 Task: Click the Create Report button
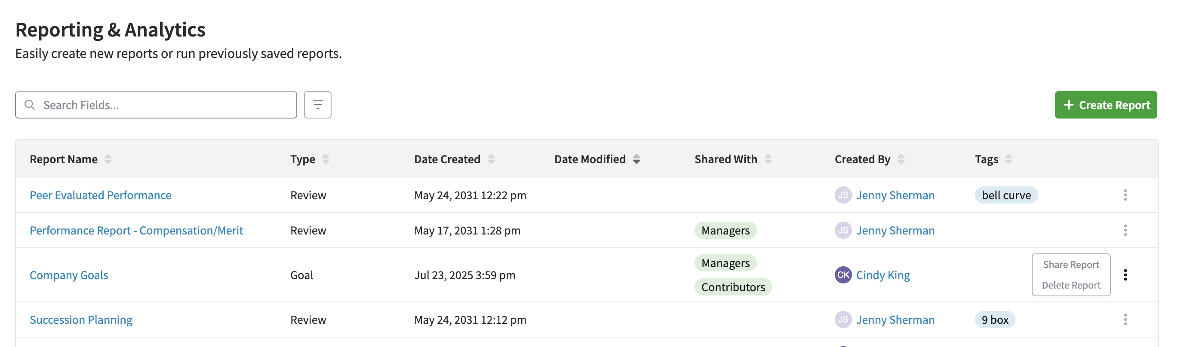click(1105, 105)
